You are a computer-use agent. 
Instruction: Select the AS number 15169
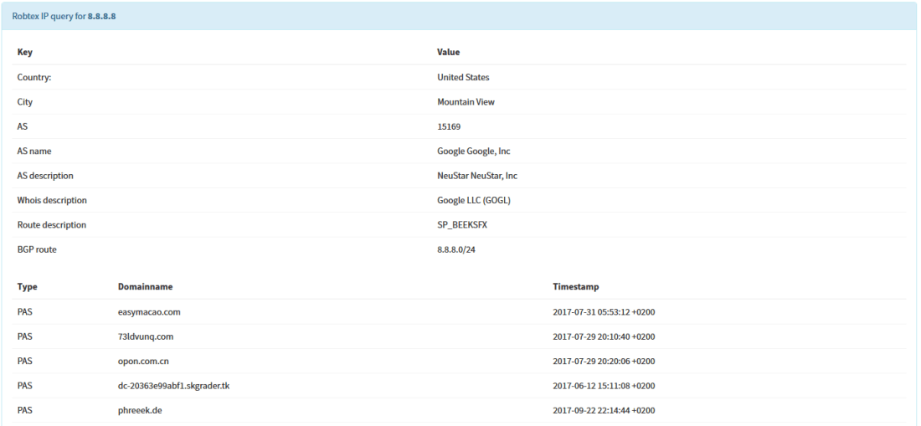point(449,126)
